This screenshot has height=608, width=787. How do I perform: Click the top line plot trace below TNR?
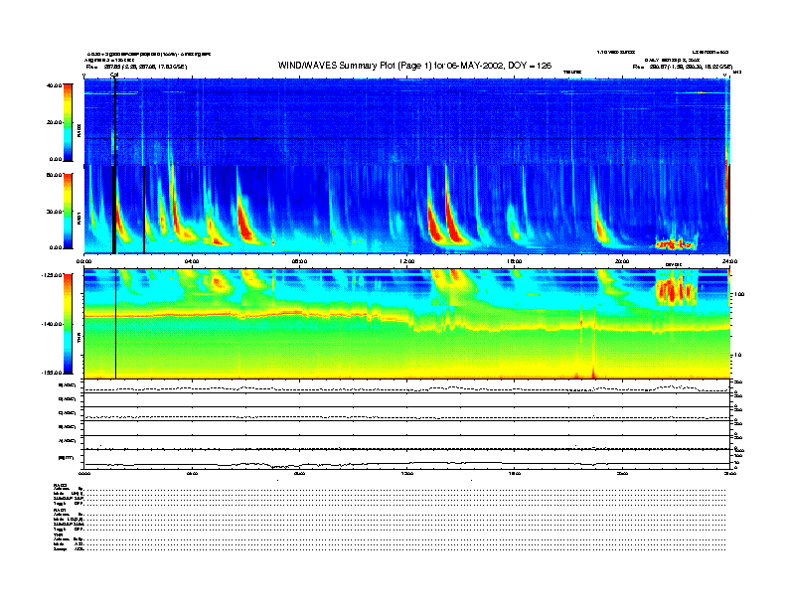point(397,388)
